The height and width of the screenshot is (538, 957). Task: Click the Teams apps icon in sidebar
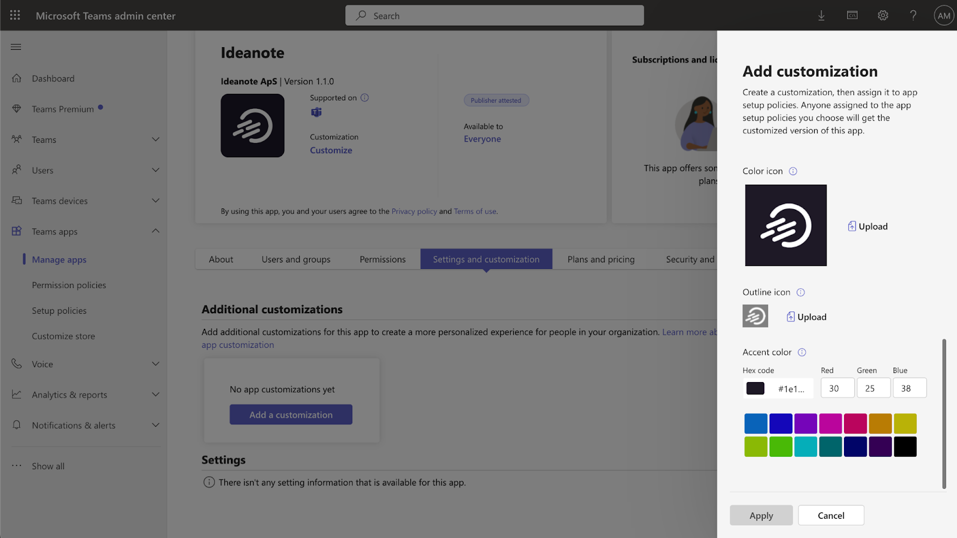(17, 231)
